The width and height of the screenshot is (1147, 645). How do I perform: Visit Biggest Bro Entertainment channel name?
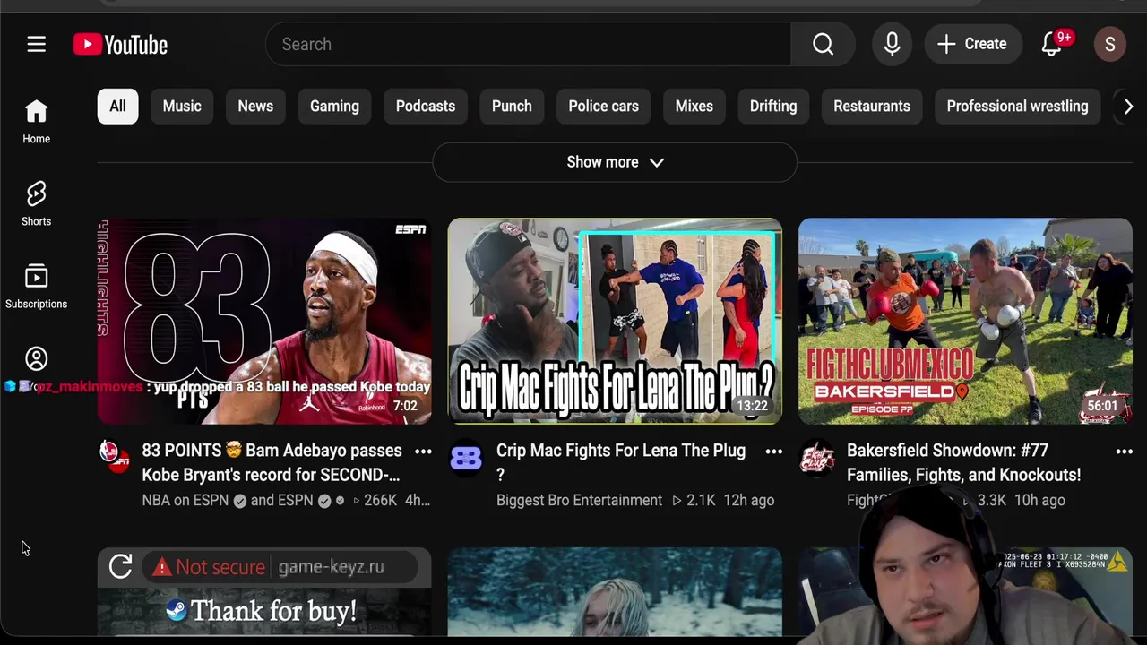click(x=579, y=500)
